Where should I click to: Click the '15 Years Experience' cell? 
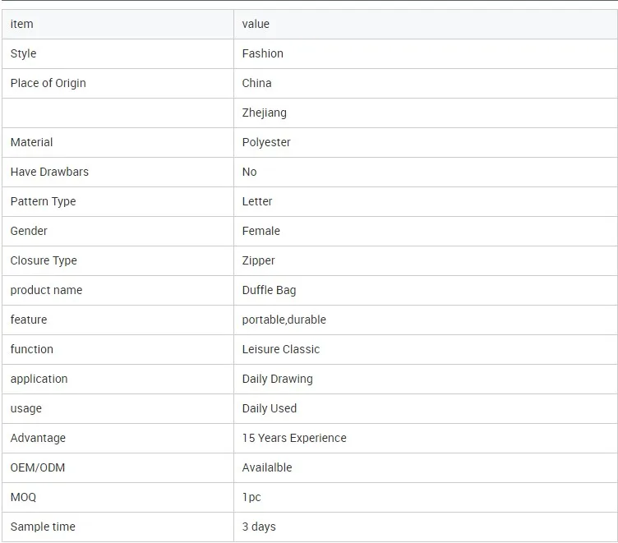[x=294, y=438]
